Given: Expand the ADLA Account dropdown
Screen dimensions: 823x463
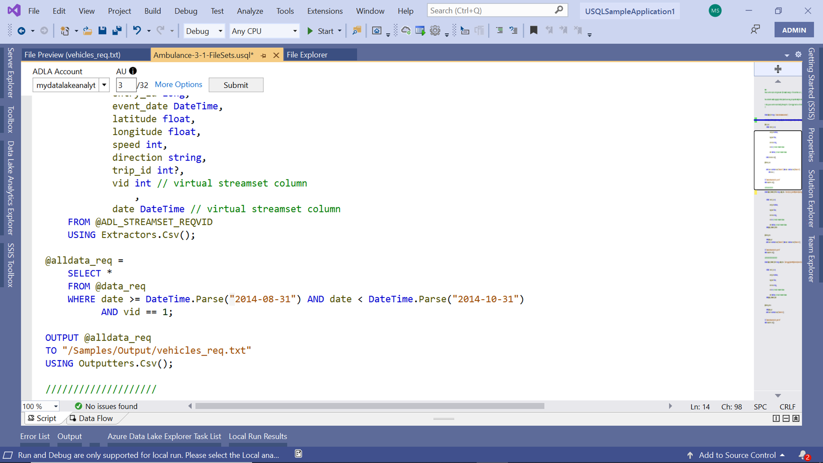Looking at the screenshot, I should [x=105, y=85].
